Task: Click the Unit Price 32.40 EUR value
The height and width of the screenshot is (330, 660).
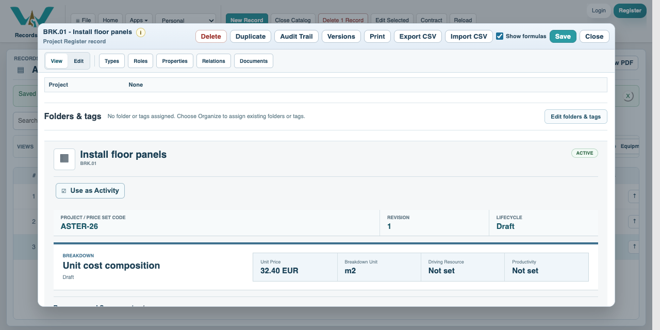Action: [x=279, y=271]
